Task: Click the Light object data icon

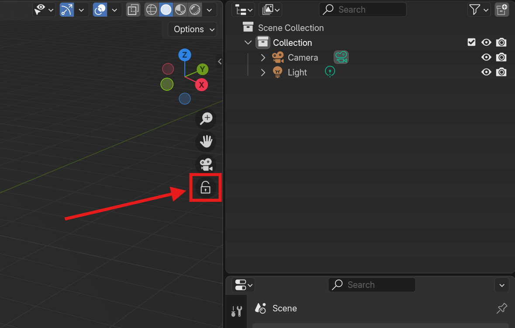Action: coord(330,72)
